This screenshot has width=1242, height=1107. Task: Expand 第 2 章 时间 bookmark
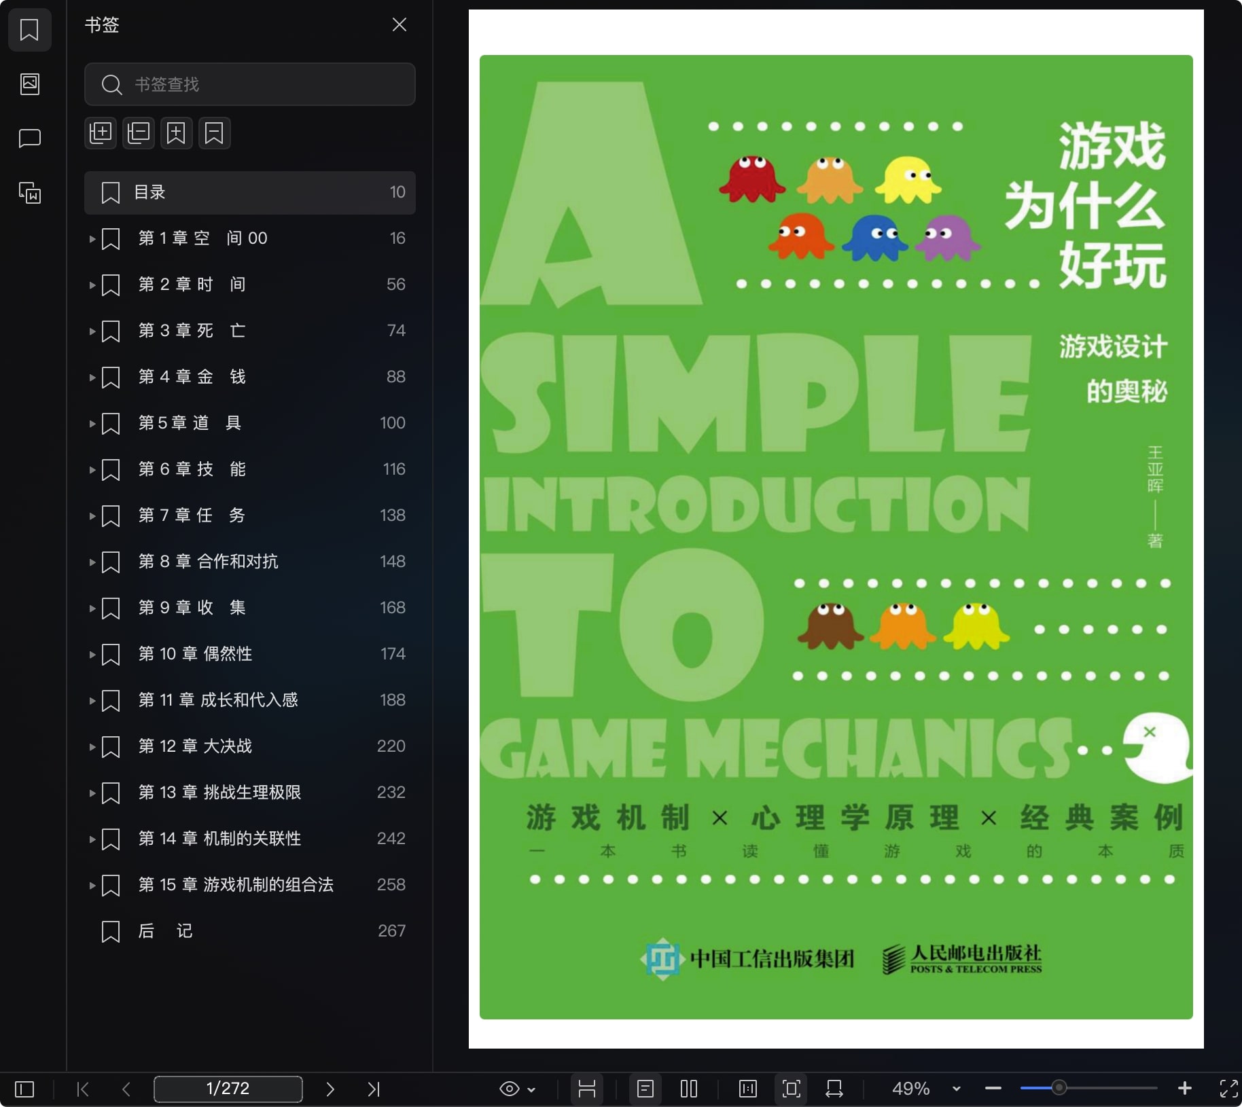[x=92, y=285]
